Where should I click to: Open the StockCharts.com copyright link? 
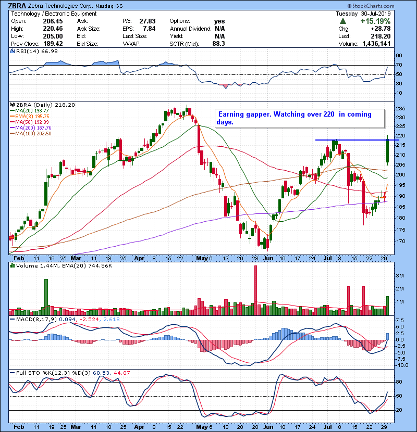pyautogui.click(x=371, y=6)
